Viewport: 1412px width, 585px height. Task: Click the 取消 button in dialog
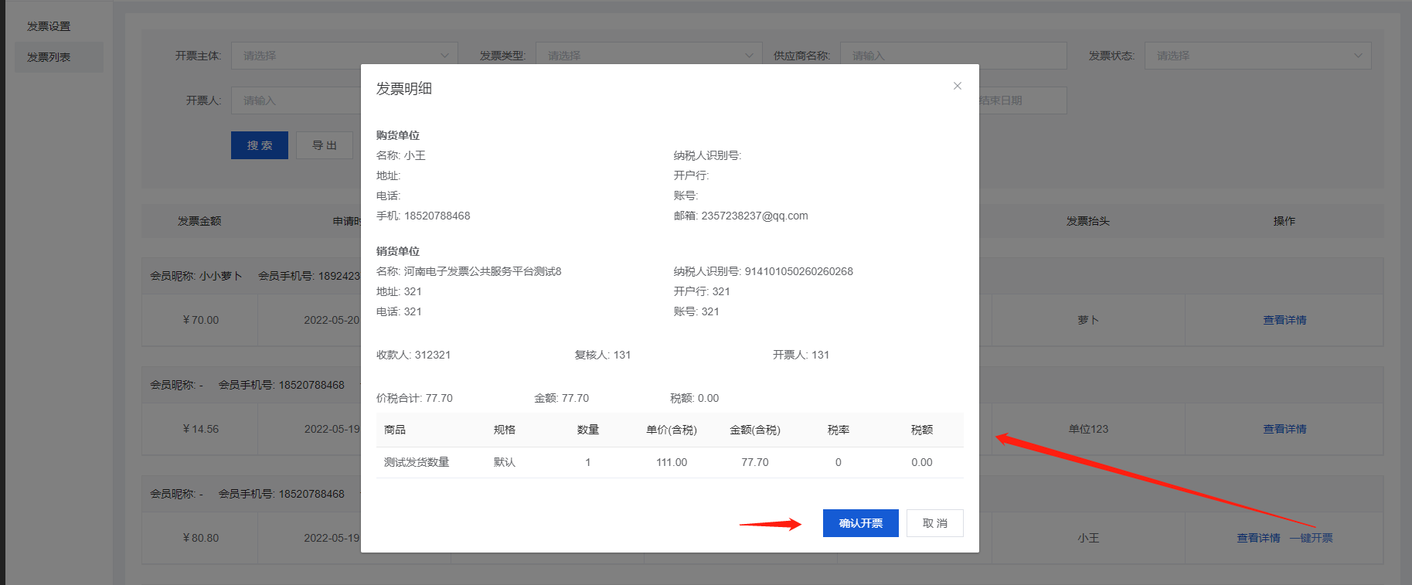click(x=934, y=523)
